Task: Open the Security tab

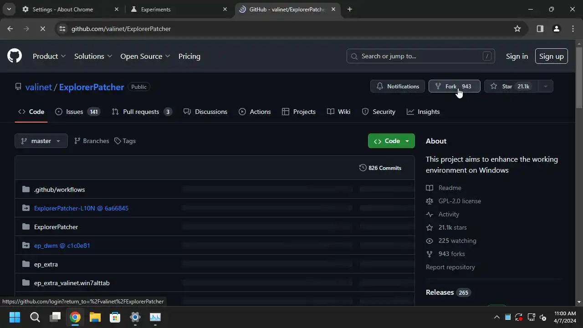Action: 378,112
